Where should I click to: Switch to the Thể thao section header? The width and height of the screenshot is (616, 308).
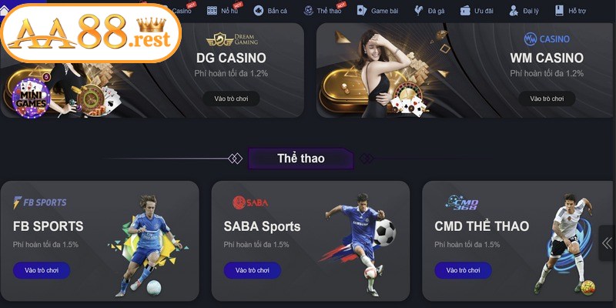pos(301,159)
